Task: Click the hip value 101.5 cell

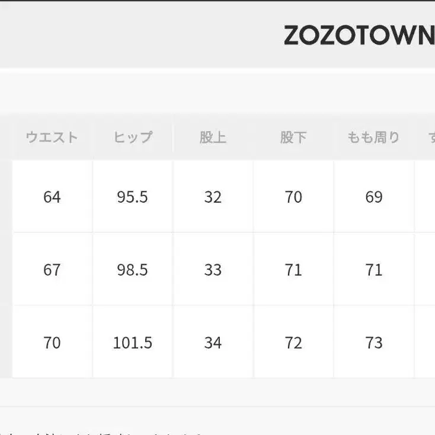Action: pyautogui.click(x=133, y=343)
